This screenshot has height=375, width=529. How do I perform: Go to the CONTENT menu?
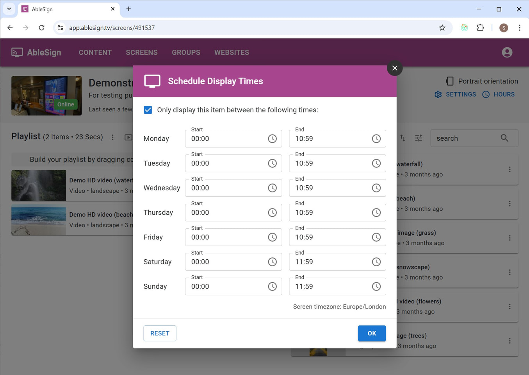(95, 52)
